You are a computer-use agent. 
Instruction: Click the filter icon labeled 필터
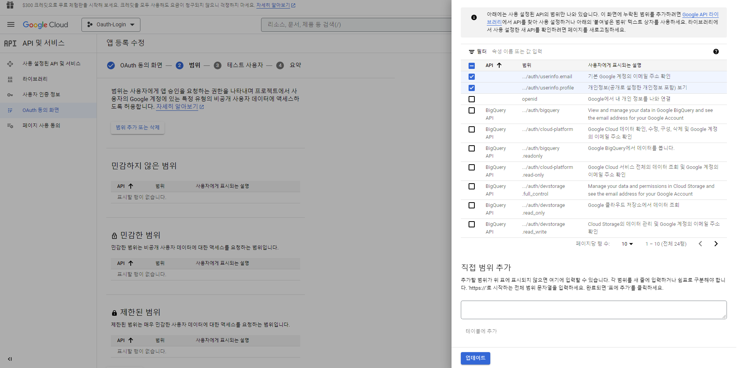point(472,52)
